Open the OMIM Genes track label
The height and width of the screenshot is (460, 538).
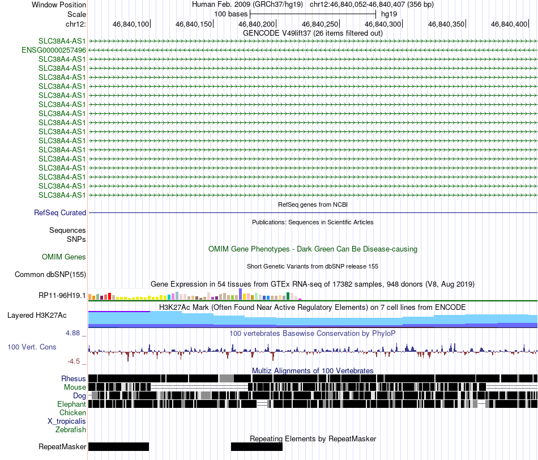click(64, 257)
